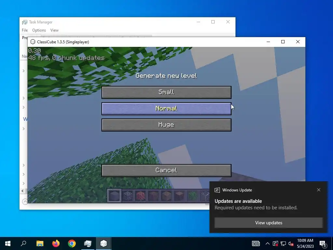Viewport: 333px width, 250px height.
Task: Select the dirt block in the hotbar
Action: (x=153, y=196)
